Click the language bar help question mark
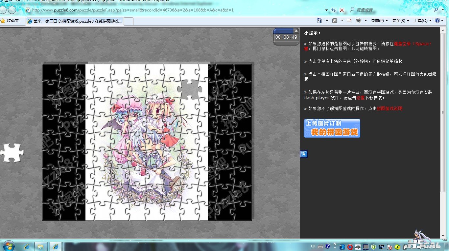449x251 pixels. [328, 246]
